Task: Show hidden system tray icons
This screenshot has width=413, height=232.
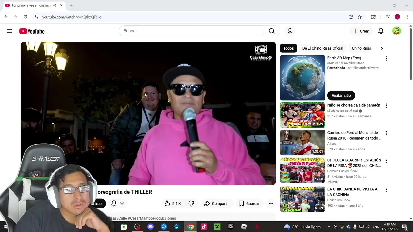Action: pyautogui.click(x=329, y=227)
